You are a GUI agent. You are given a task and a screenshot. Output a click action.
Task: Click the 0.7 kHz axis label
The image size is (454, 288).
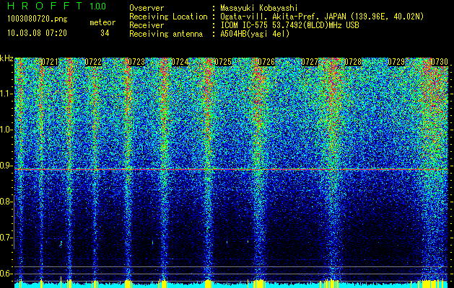tap(6, 238)
